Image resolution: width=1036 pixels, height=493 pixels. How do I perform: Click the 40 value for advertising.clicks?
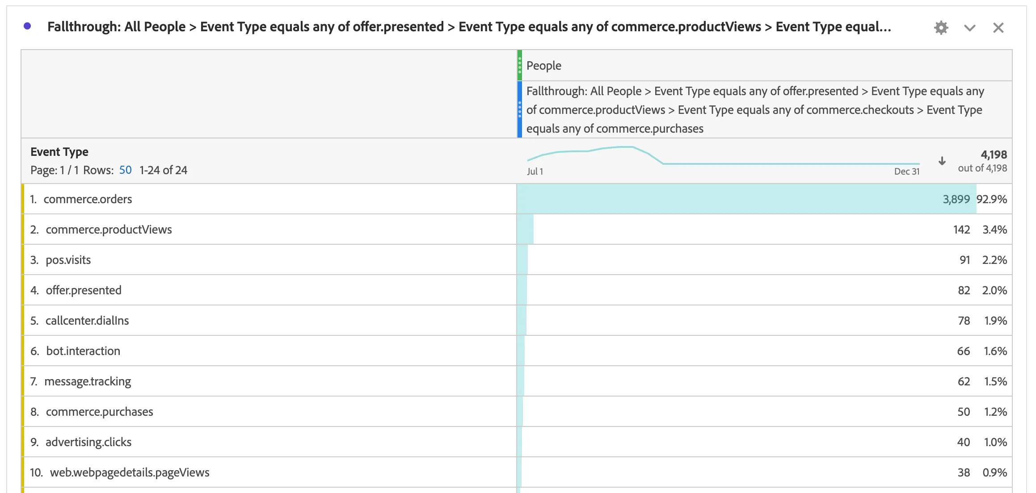[x=963, y=442]
